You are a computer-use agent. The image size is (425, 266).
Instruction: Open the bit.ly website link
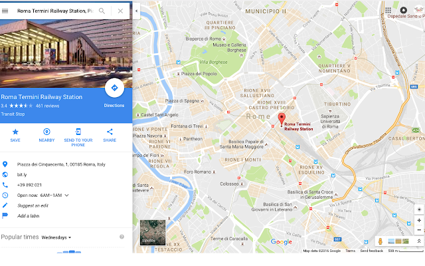pos(22,174)
